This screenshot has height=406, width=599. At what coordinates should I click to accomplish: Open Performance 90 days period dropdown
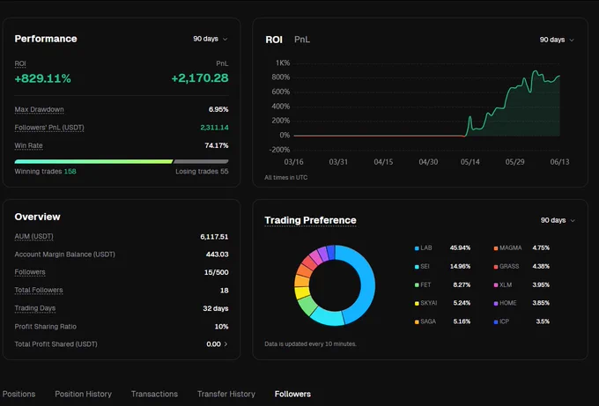click(x=211, y=39)
